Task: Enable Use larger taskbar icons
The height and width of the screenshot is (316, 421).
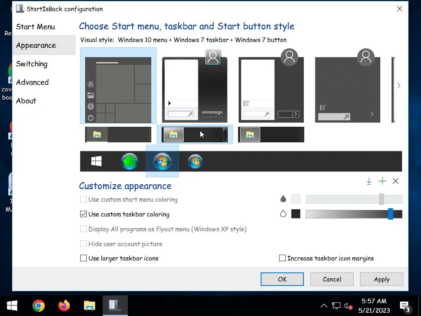Action: tap(83, 258)
